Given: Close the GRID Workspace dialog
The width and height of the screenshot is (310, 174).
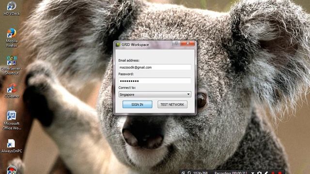Looking at the screenshot, I should 187,43.
